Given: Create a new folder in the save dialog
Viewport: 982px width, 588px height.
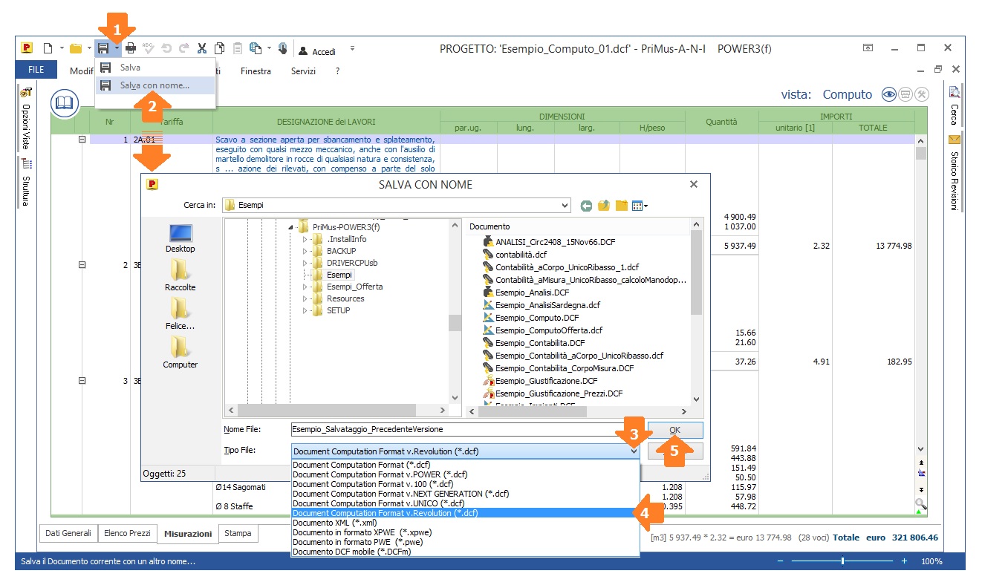Looking at the screenshot, I should [621, 206].
